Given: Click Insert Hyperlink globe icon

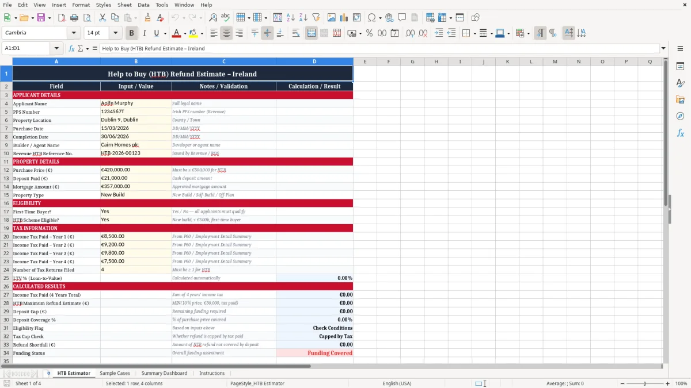Looking at the screenshot, I should tap(389, 18).
